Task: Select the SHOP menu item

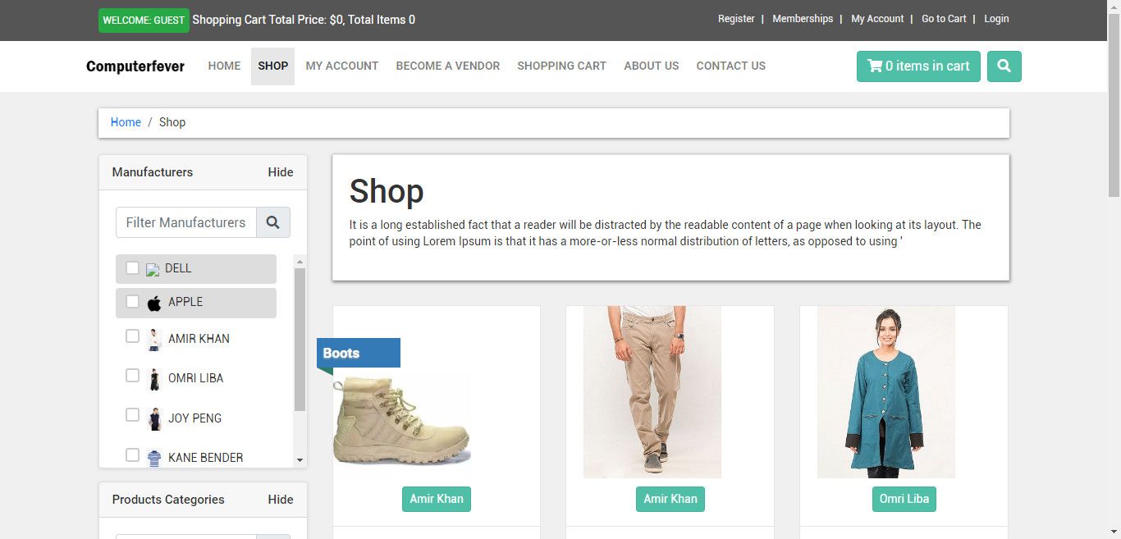Action: coord(273,66)
